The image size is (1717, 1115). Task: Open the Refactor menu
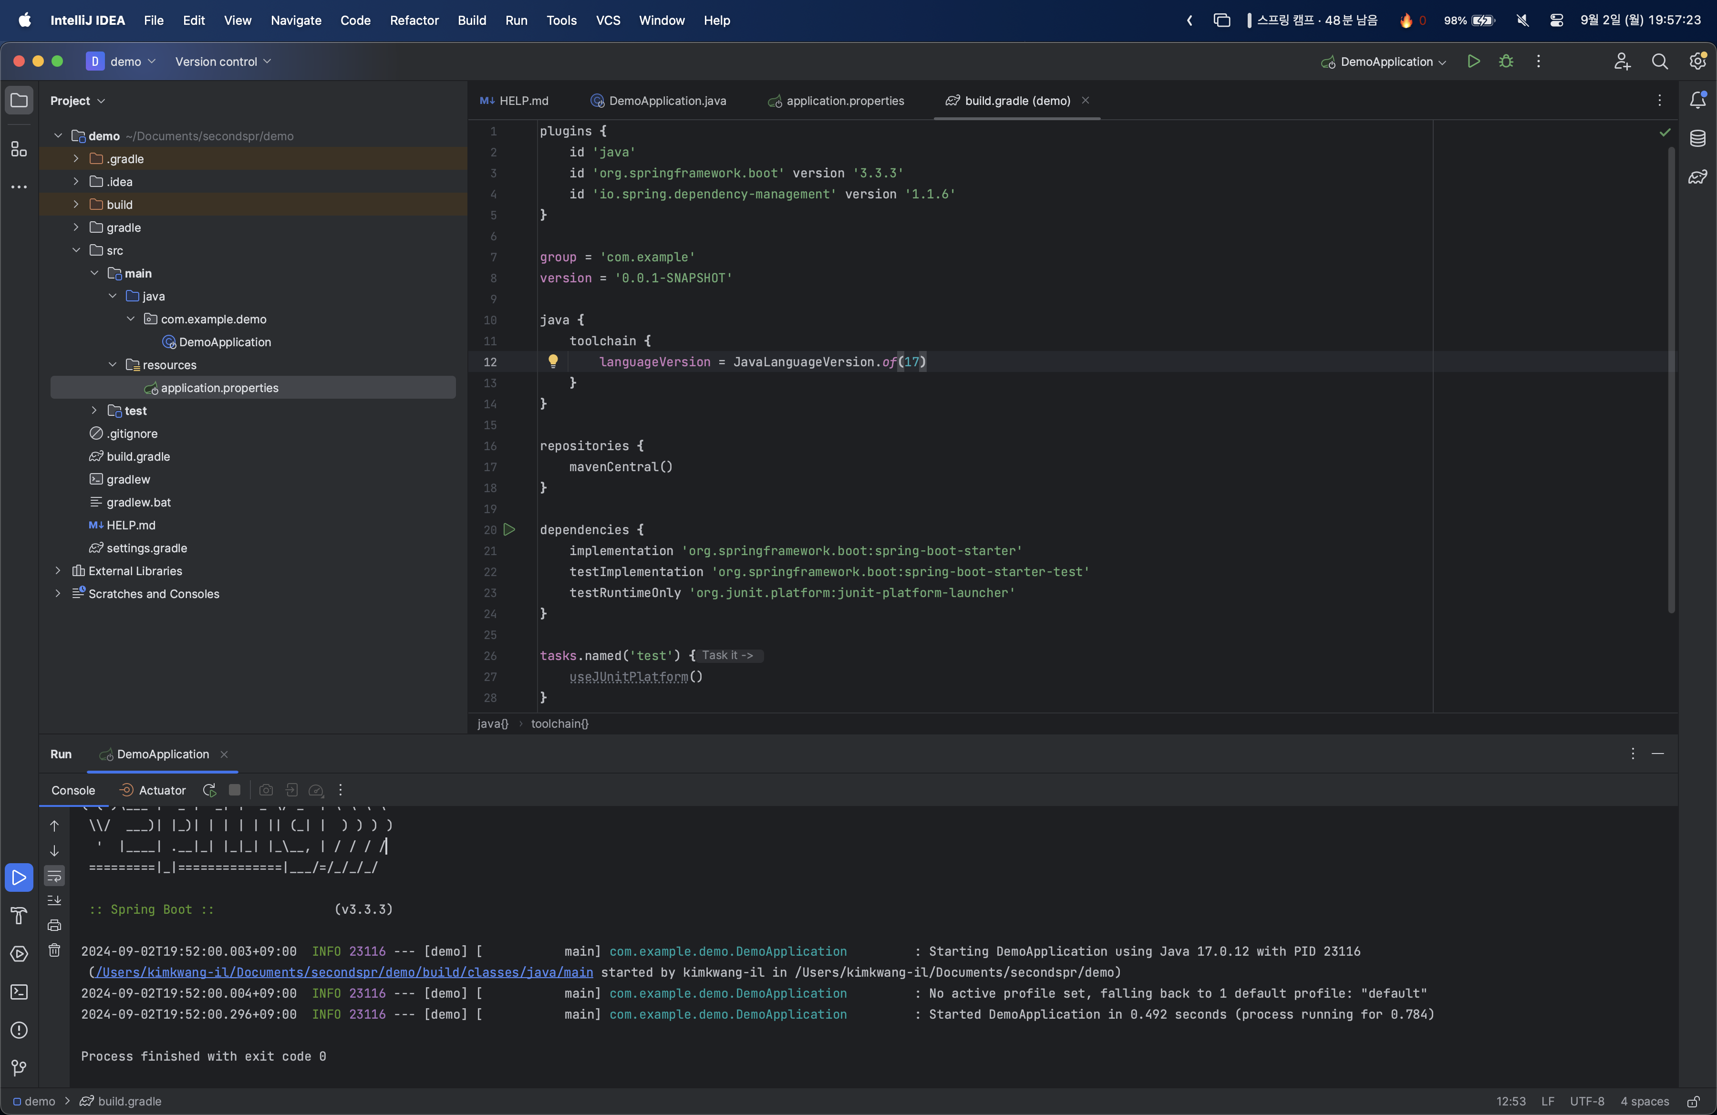pyautogui.click(x=414, y=20)
